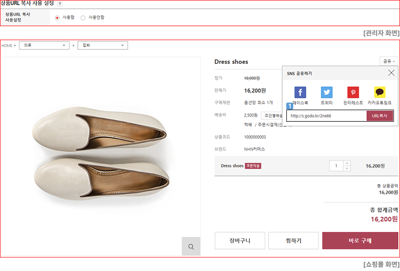This screenshot has width=400, height=271.
Task: Click the short URL text field
Action: tap(326, 116)
